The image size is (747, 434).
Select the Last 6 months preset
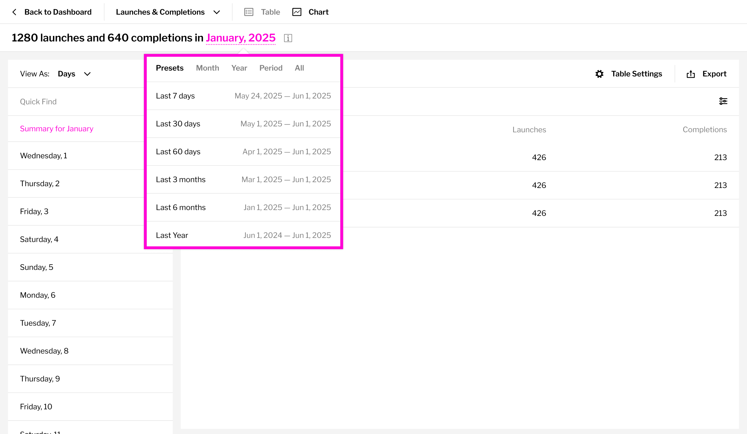pos(243,207)
